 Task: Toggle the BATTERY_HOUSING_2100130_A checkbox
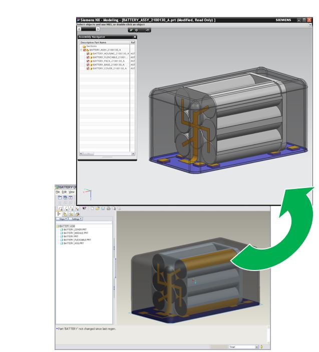tap(88, 53)
